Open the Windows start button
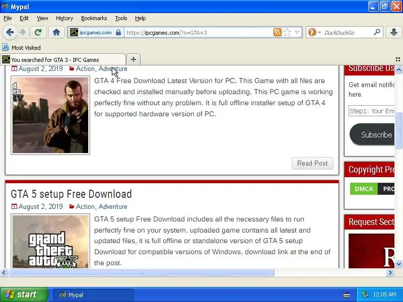 click(24, 294)
